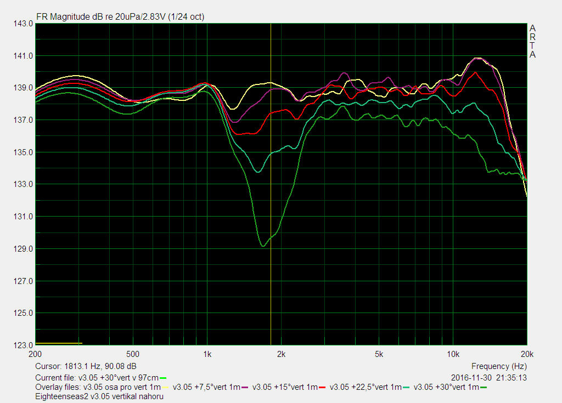Click the '1k' frequency axis label
Screen dimensions: 562x403
coord(207,354)
